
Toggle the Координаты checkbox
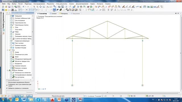pyautogui.click(x=11, y=63)
